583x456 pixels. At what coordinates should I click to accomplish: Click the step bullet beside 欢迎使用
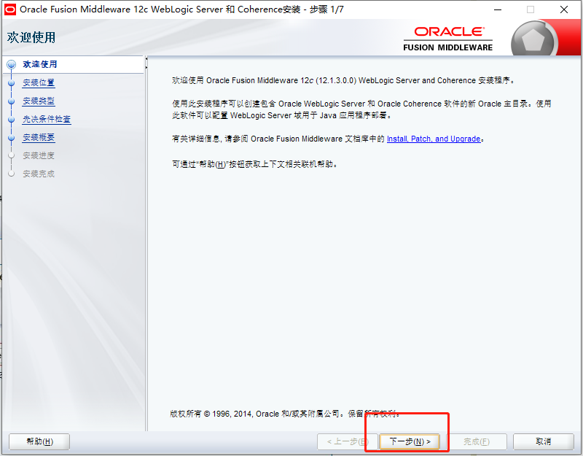click(12, 64)
